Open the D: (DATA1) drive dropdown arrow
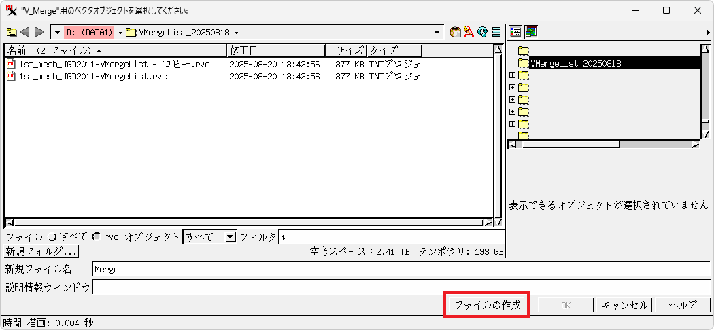714x330 pixels. pos(121,32)
